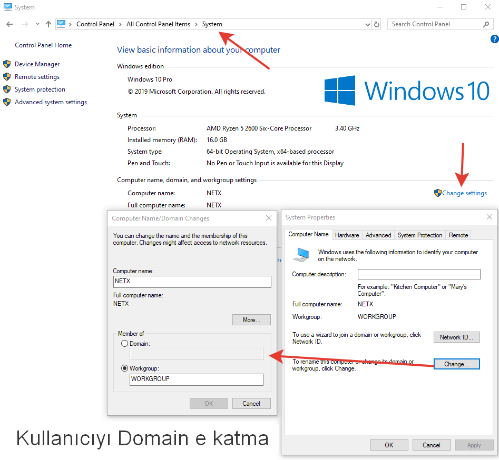This screenshot has height=460, width=499.
Task: Open the System Protection tab
Action: click(420, 235)
